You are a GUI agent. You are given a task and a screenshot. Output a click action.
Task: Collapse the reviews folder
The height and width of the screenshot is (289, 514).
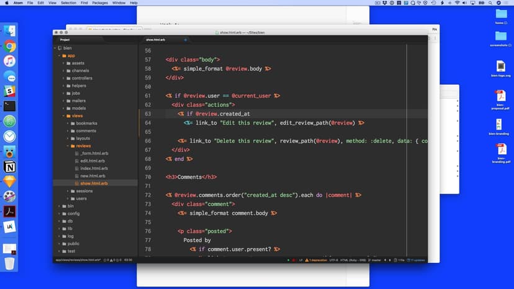(x=83, y=146)
